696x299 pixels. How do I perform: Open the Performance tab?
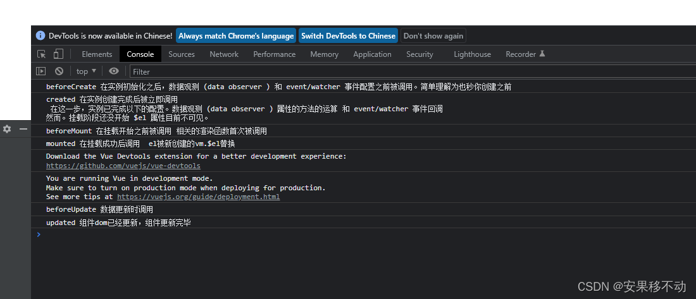pyautogui.click(x=275, y=54)
